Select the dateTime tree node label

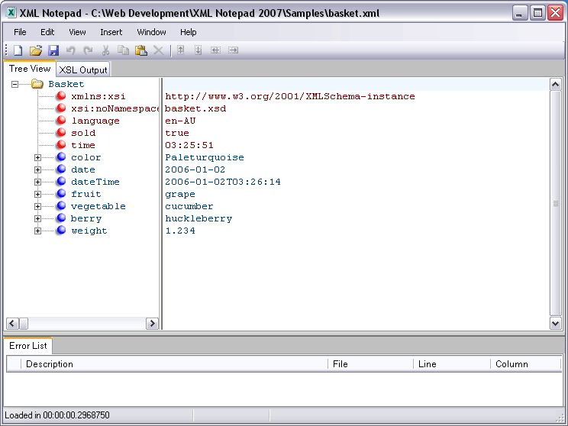(95, 182)
